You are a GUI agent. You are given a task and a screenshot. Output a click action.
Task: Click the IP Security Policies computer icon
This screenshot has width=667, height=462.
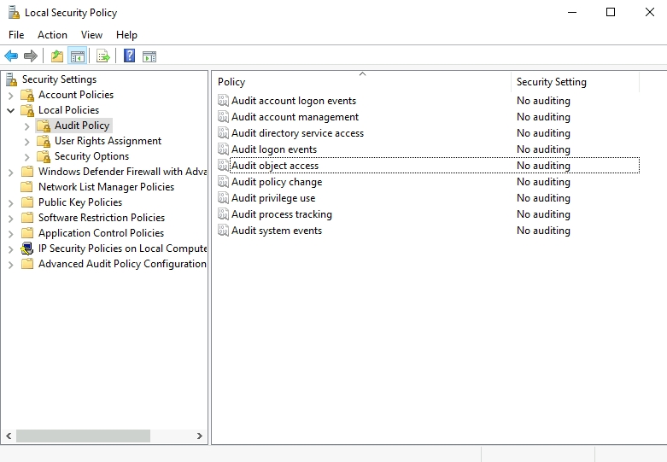coord(26,249)
